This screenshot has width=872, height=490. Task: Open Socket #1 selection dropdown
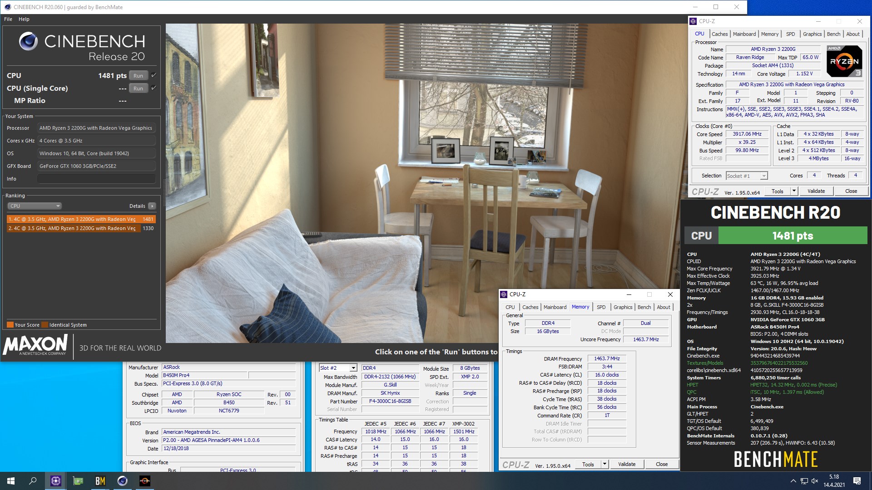747,176
